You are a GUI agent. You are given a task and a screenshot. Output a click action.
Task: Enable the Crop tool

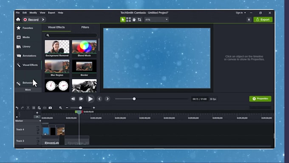tap(139, 20)
